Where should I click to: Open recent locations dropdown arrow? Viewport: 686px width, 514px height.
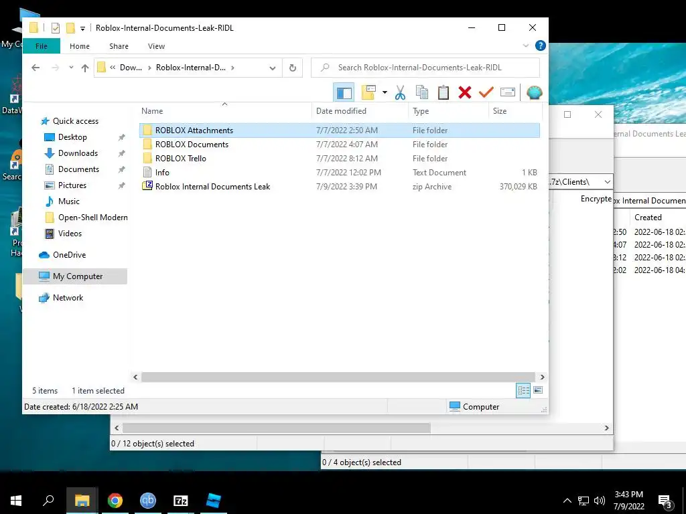(71, 68)
